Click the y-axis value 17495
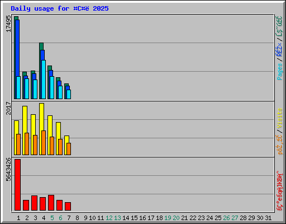Screen dimensions: 286x224 coord(8,24)
